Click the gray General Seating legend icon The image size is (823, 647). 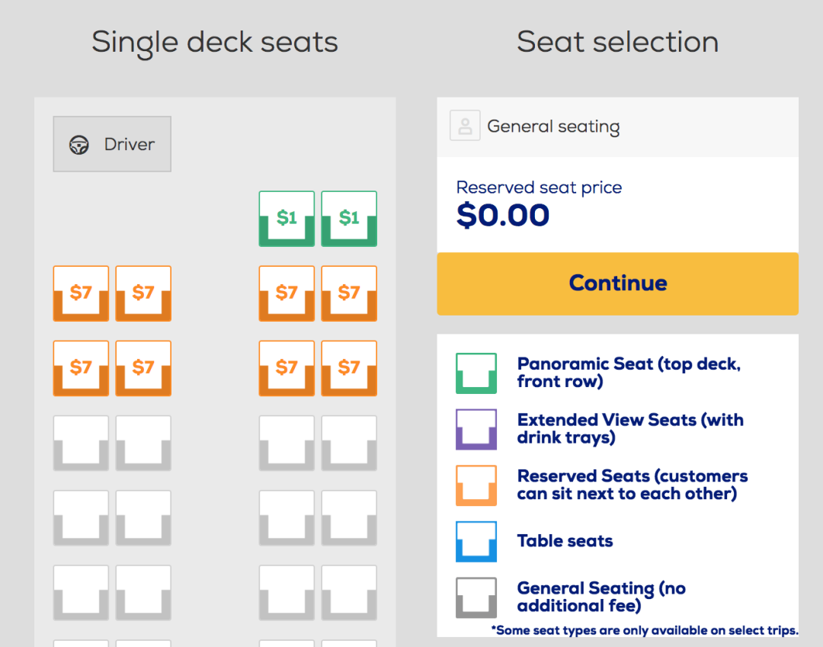pos(476,597)
